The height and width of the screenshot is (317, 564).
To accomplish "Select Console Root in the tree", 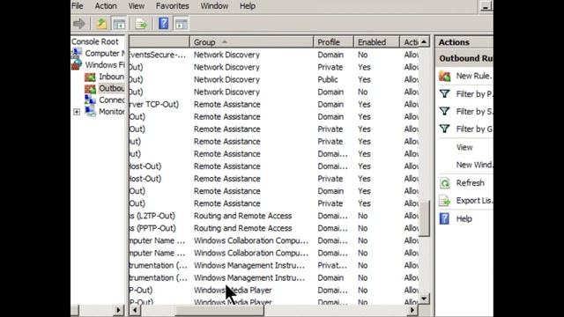I will tap(95, 41).
